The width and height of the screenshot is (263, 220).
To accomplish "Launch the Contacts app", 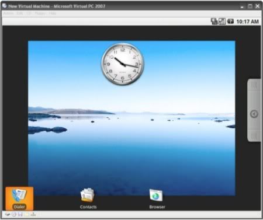I will point(88,198).
